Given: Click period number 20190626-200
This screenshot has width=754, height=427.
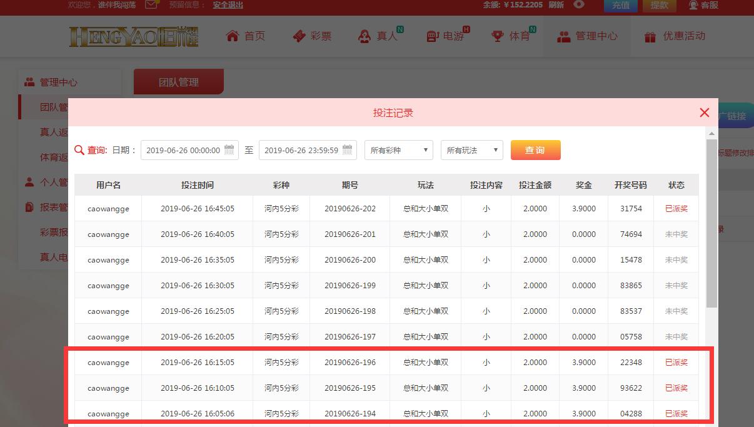Looking at the screenshot, I should 350,260.
